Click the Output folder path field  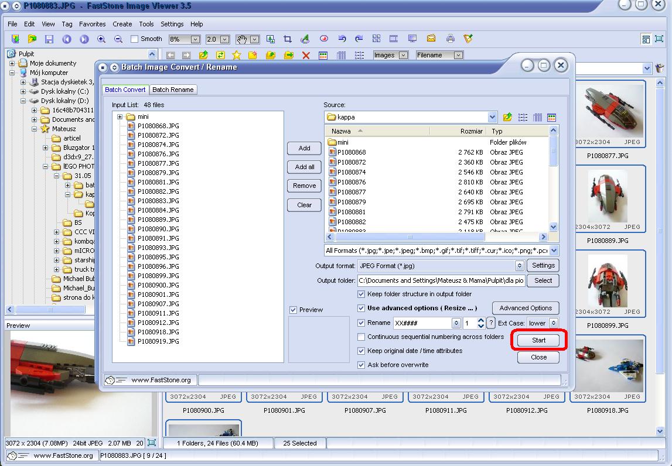(441, 280)
